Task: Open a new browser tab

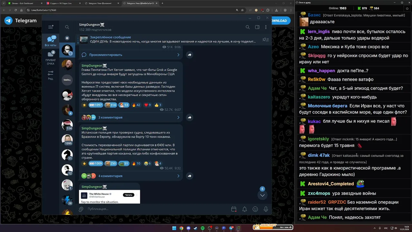Action: [162, 3]
